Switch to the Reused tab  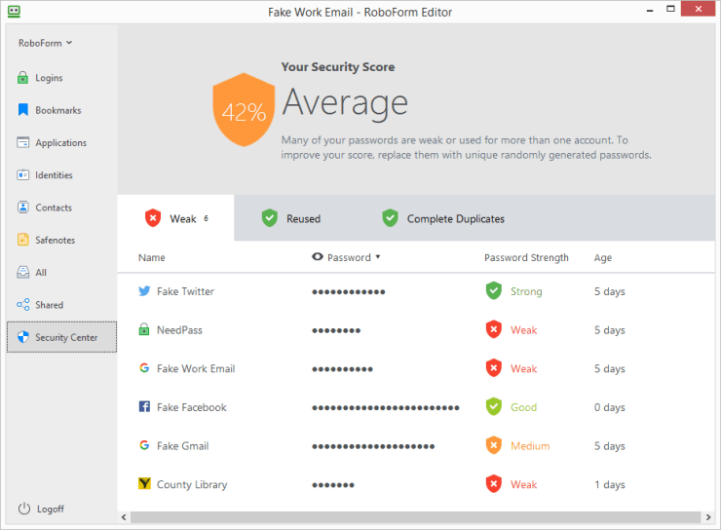(x=291, y=219)
